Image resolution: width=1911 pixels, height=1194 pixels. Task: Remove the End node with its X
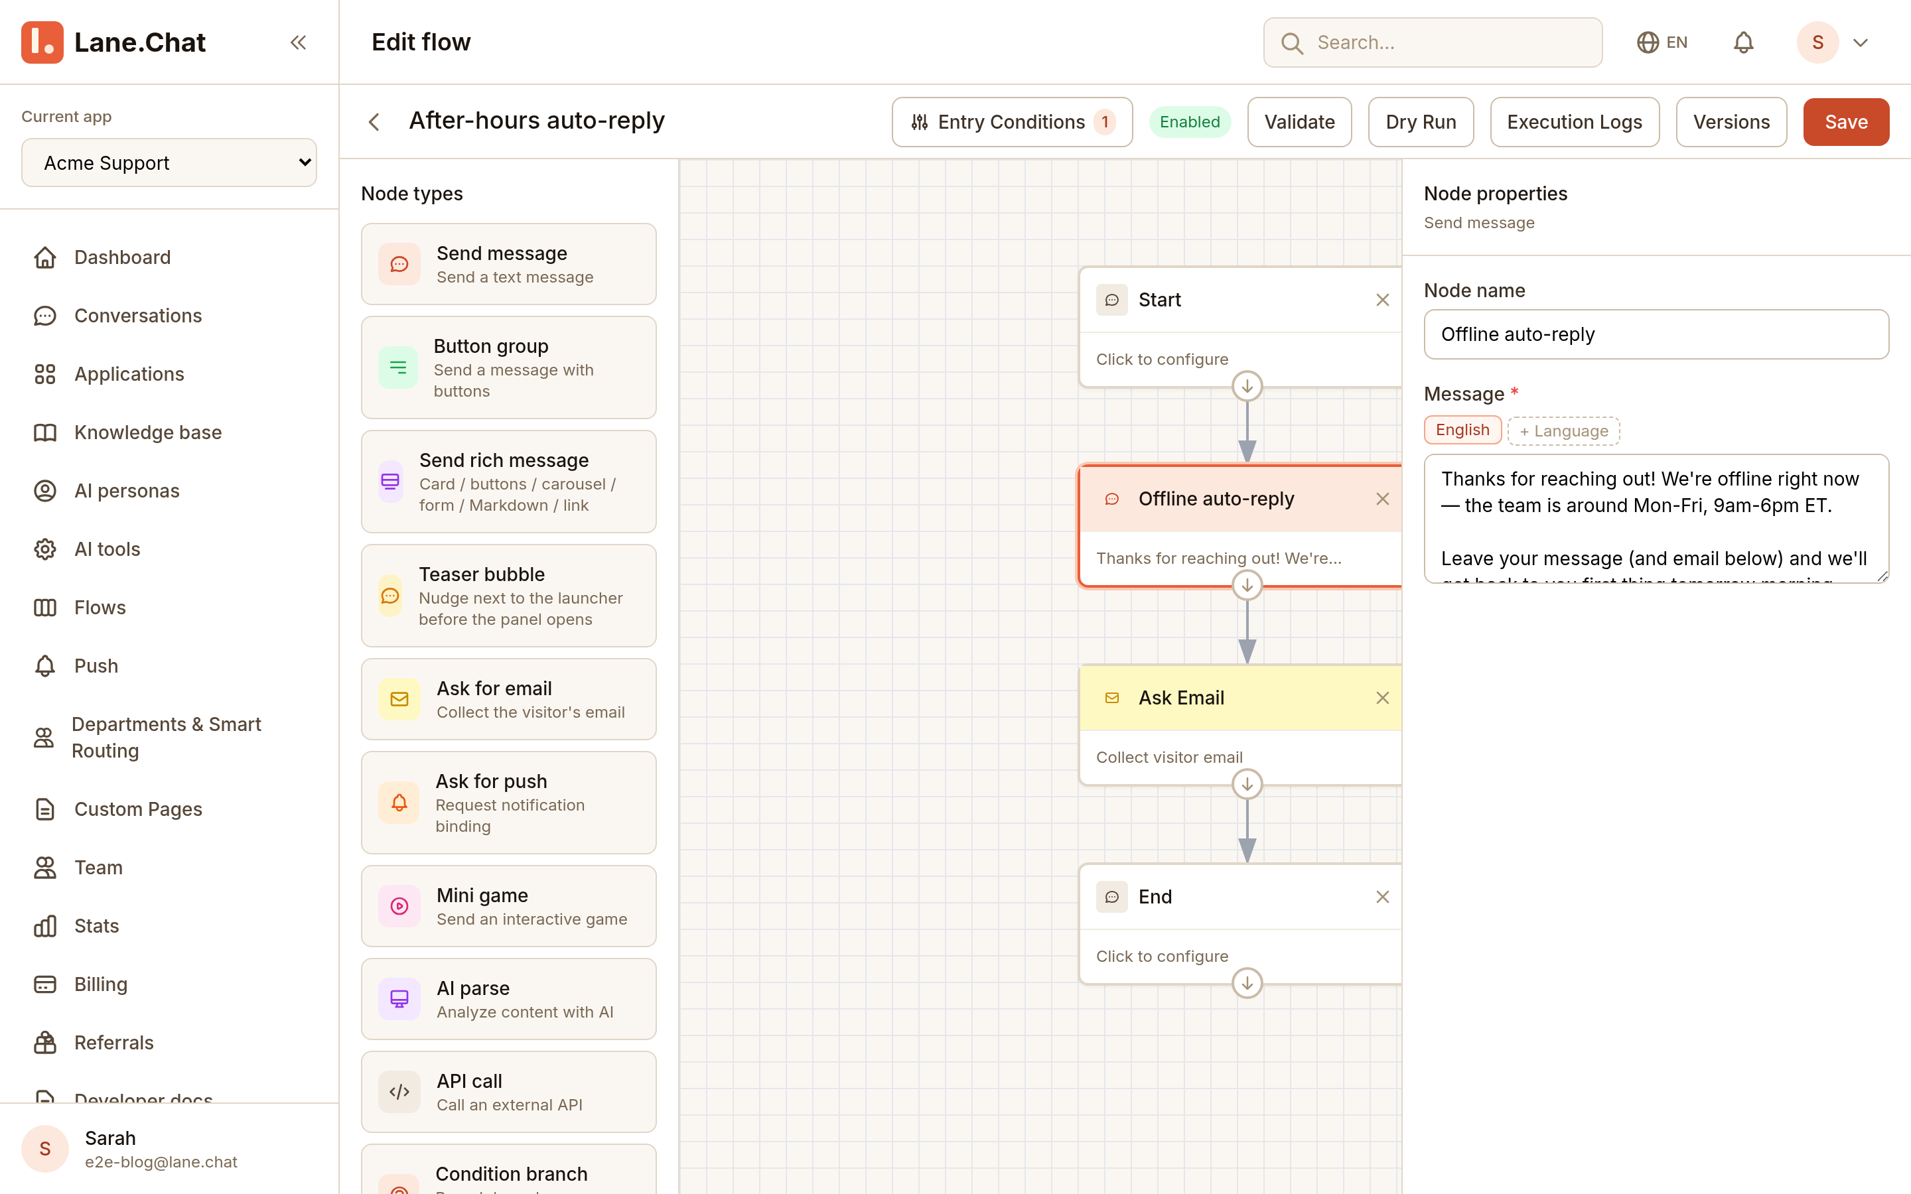[1382, 897]
